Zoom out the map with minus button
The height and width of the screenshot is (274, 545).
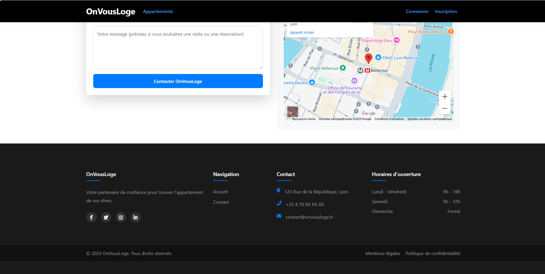445,108
